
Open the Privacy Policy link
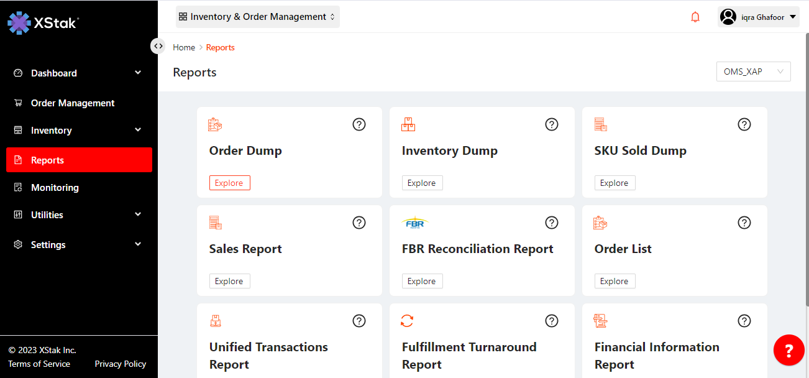[120, 364]
